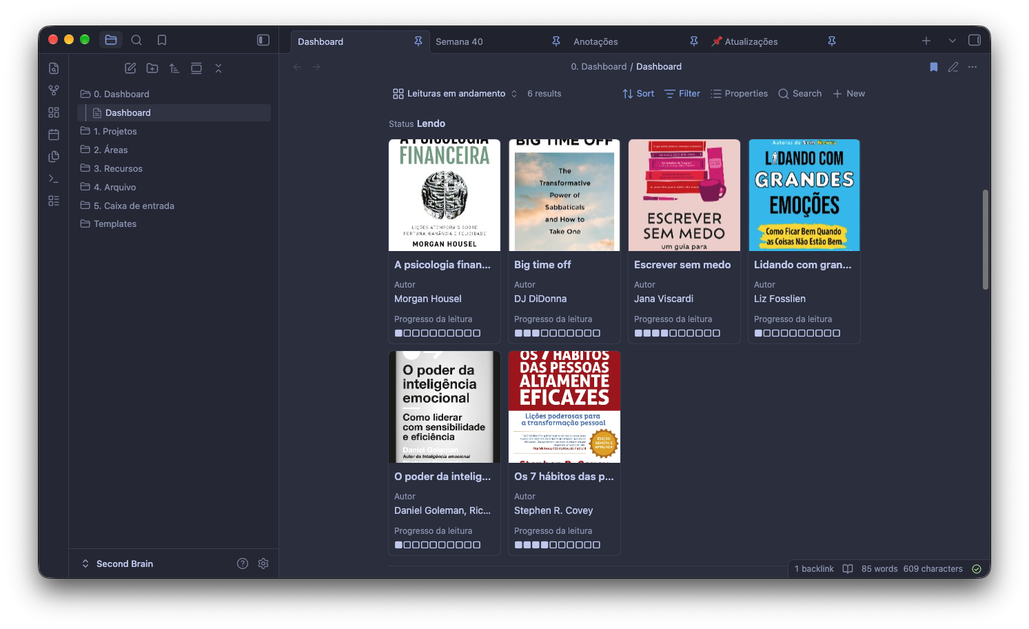Open the Escrever sem medo book cover
The image size is (1029, 629).
[x=684, y=195]
